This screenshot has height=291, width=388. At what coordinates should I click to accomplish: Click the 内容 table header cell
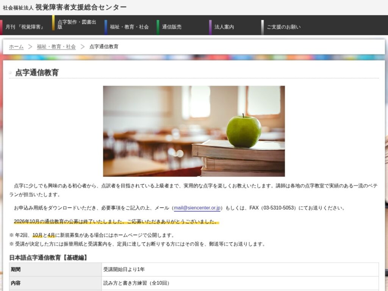click(55, 283)
